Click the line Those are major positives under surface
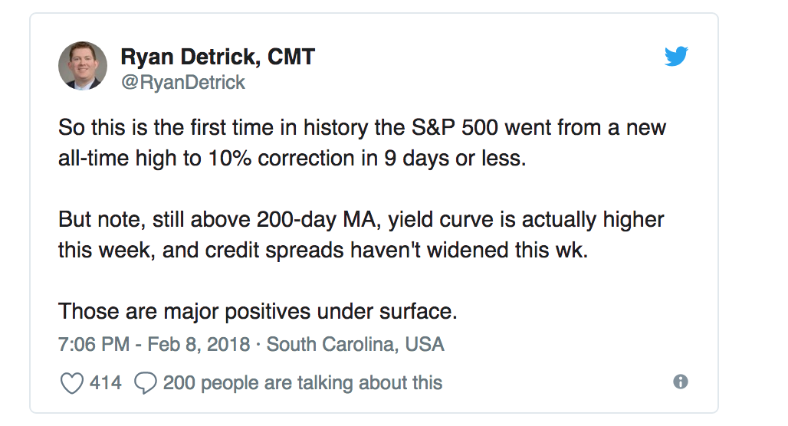 pos(258,312)
